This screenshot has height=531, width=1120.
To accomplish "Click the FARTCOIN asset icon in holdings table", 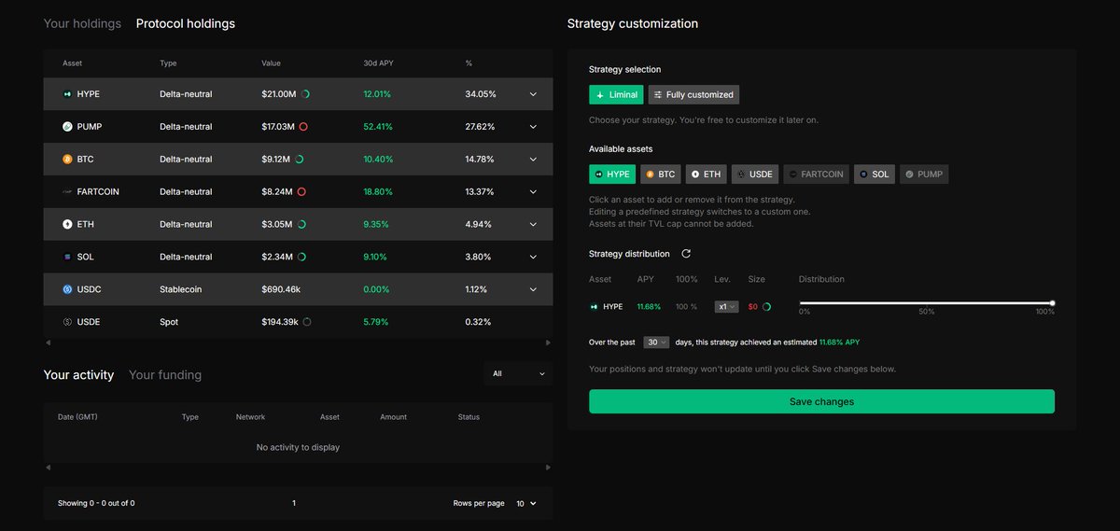I will (67, 192).
